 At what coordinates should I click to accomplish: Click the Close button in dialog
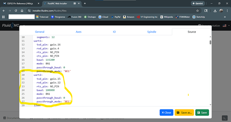point(166,113)
